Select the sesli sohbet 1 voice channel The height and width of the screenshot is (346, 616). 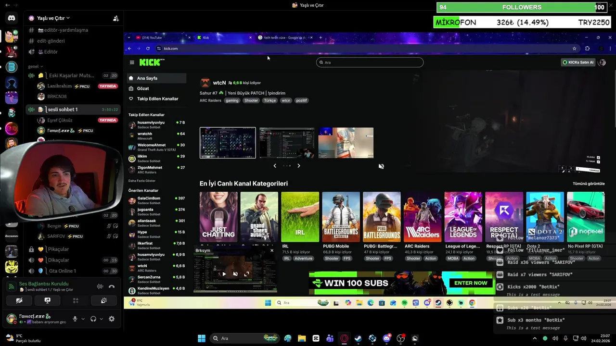tap(72, 110)
